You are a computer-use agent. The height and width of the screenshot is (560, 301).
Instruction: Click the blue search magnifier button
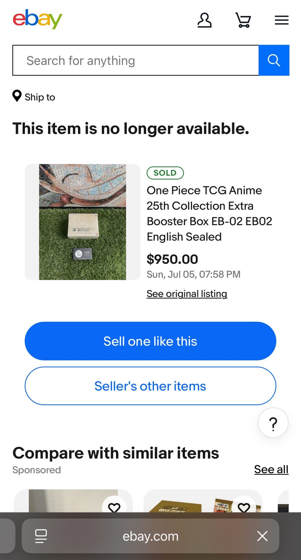[x=274, y=60]
